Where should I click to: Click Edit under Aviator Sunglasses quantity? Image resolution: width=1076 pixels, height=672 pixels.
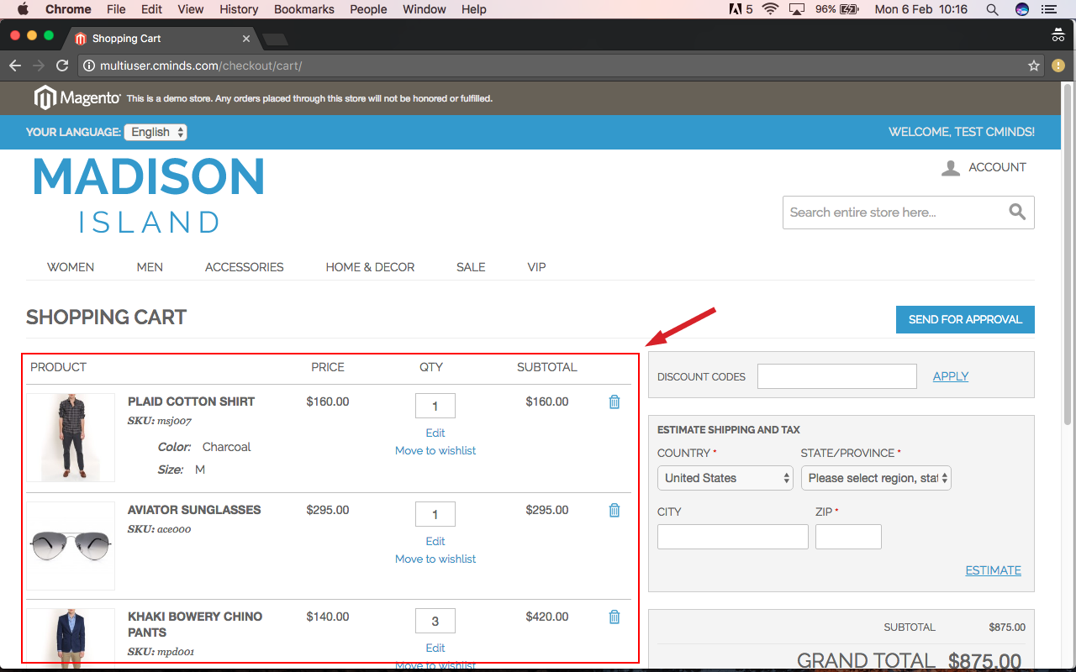pos(435,541)
